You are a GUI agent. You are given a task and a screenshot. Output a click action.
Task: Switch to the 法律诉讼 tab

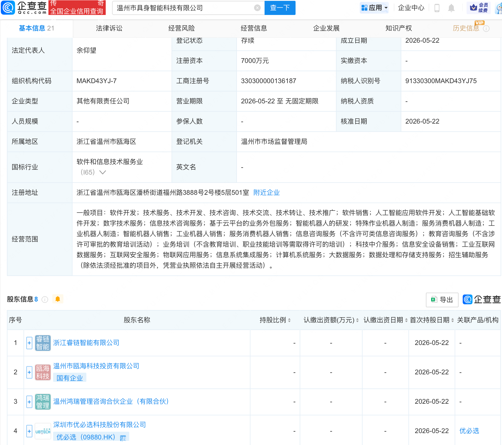coord(109,28)
